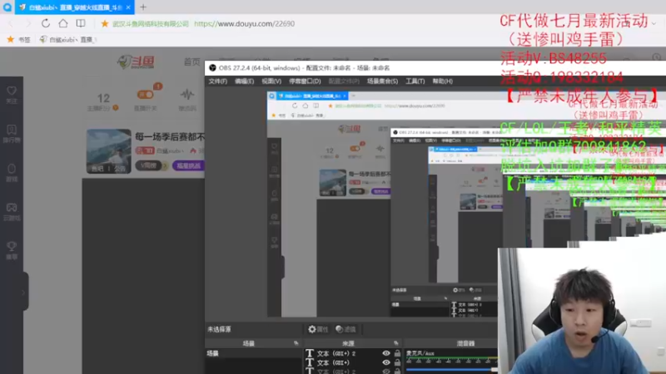
Task: Click the douyu.com/22690 address field
Action: tap(244, 24)
